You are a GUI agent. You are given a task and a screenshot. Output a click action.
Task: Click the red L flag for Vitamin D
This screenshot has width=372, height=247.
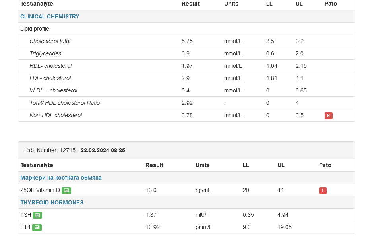click(323, 190)
